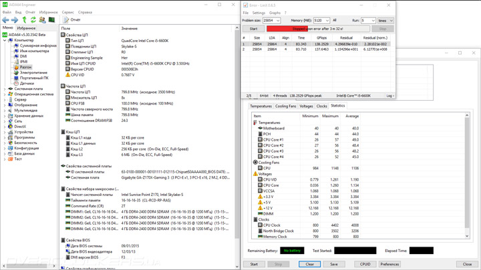
Task: Expand the Хранение данных tree node
Action: (x=5, y=116)
